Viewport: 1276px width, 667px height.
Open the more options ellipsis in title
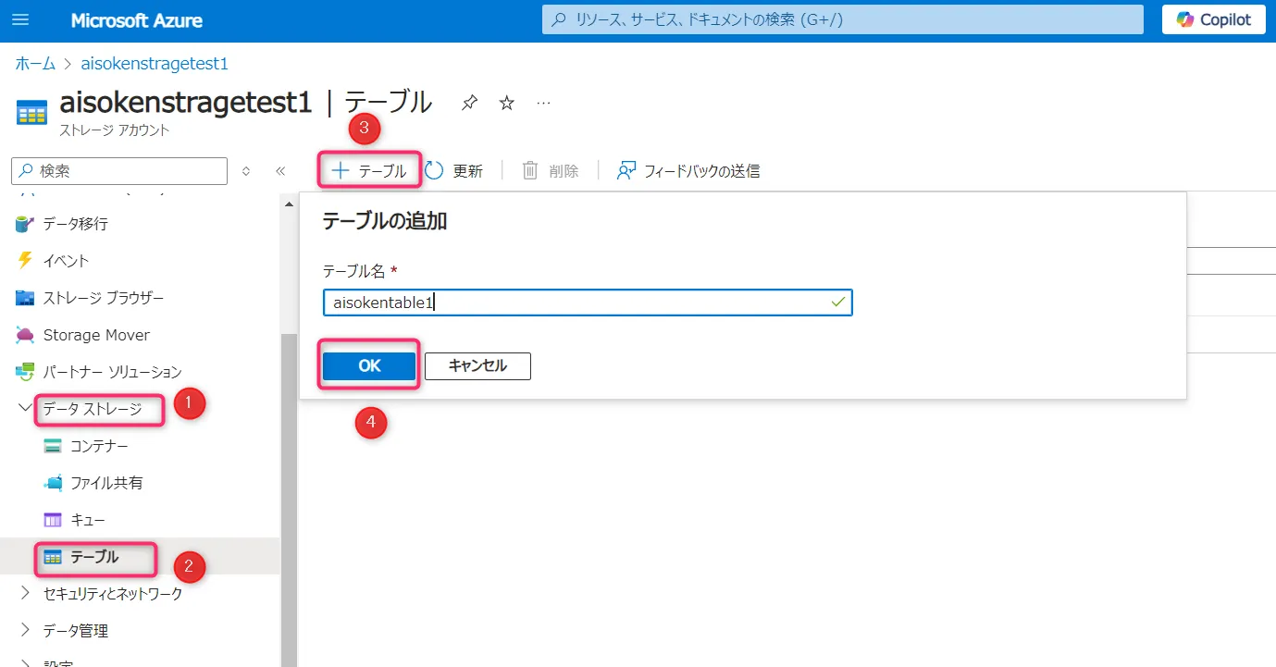pos(544,103)
